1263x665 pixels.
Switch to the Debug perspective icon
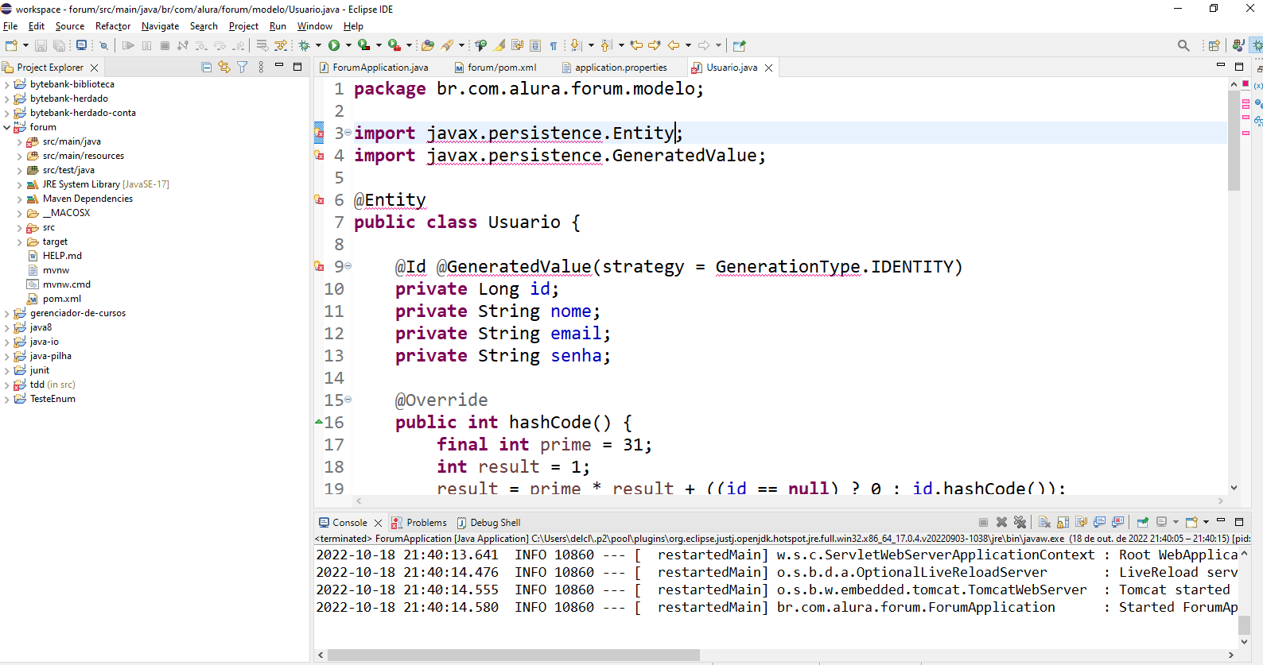[x=1257, y=46]
